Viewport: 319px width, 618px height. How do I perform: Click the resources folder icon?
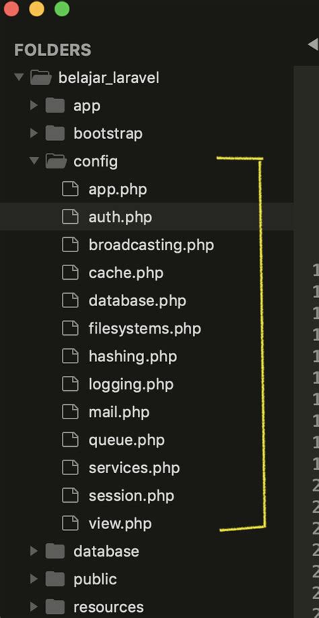pos(55,607)
